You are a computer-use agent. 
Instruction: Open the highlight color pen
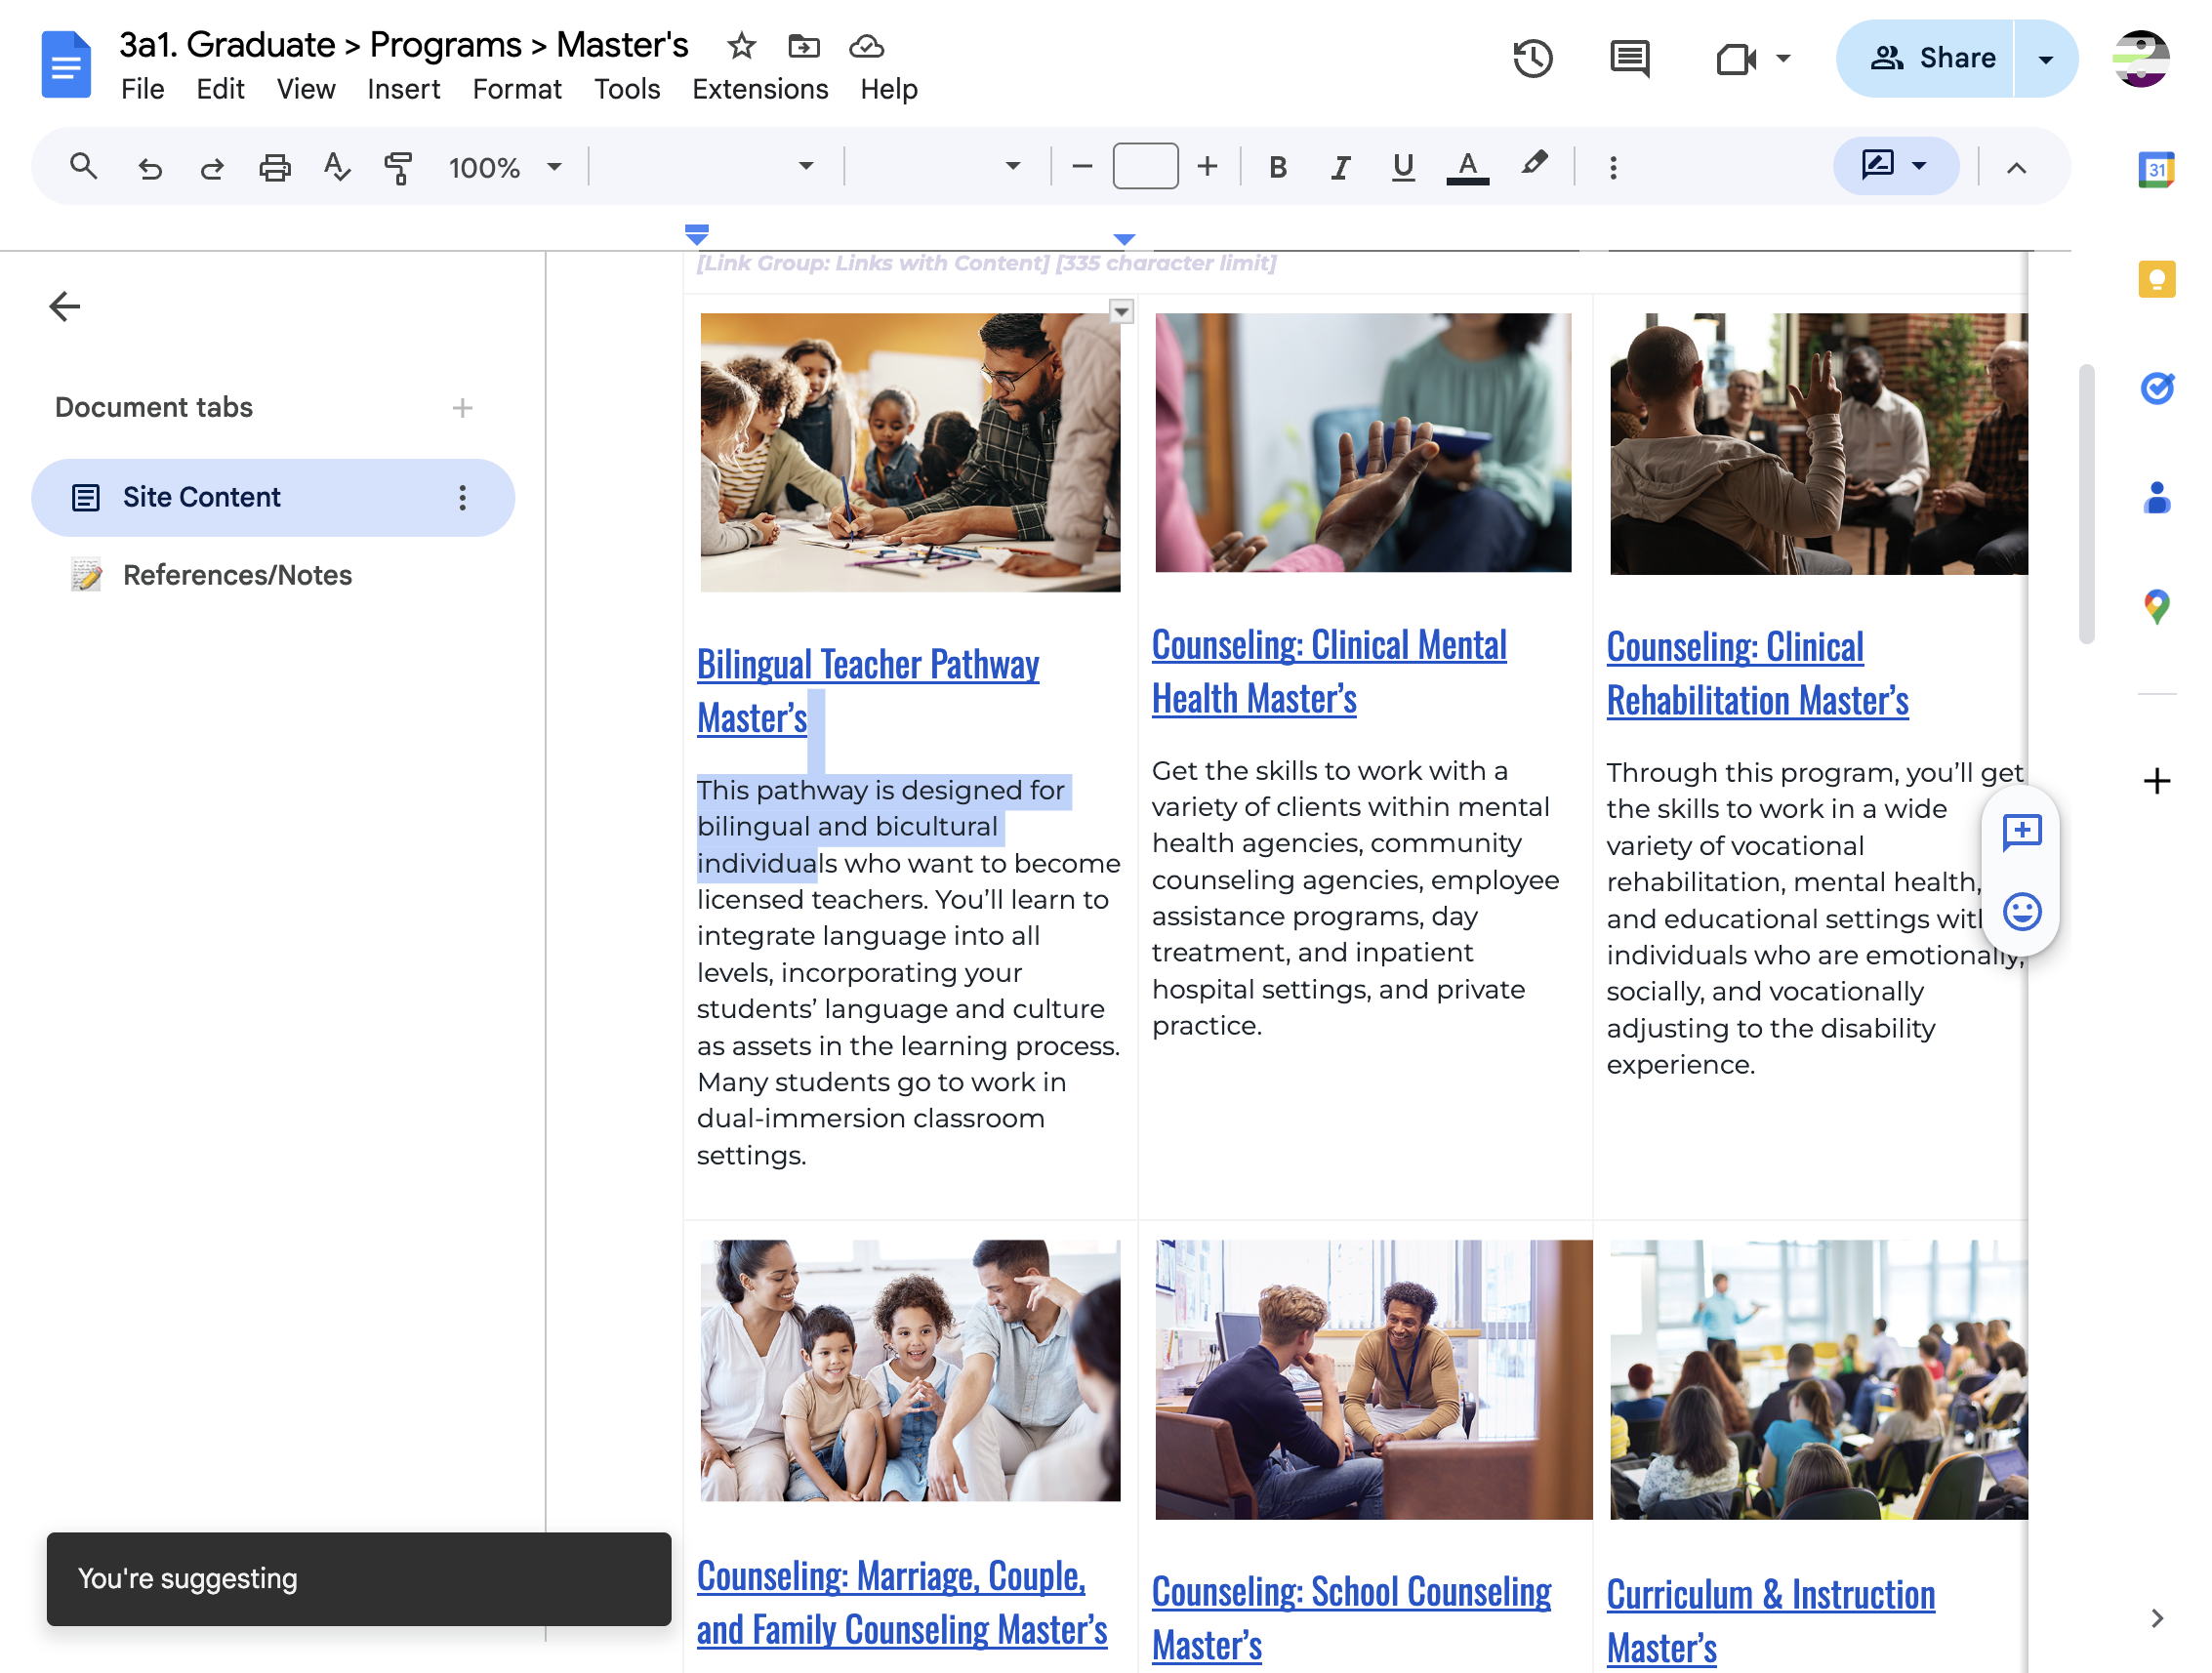point(1534,164)
